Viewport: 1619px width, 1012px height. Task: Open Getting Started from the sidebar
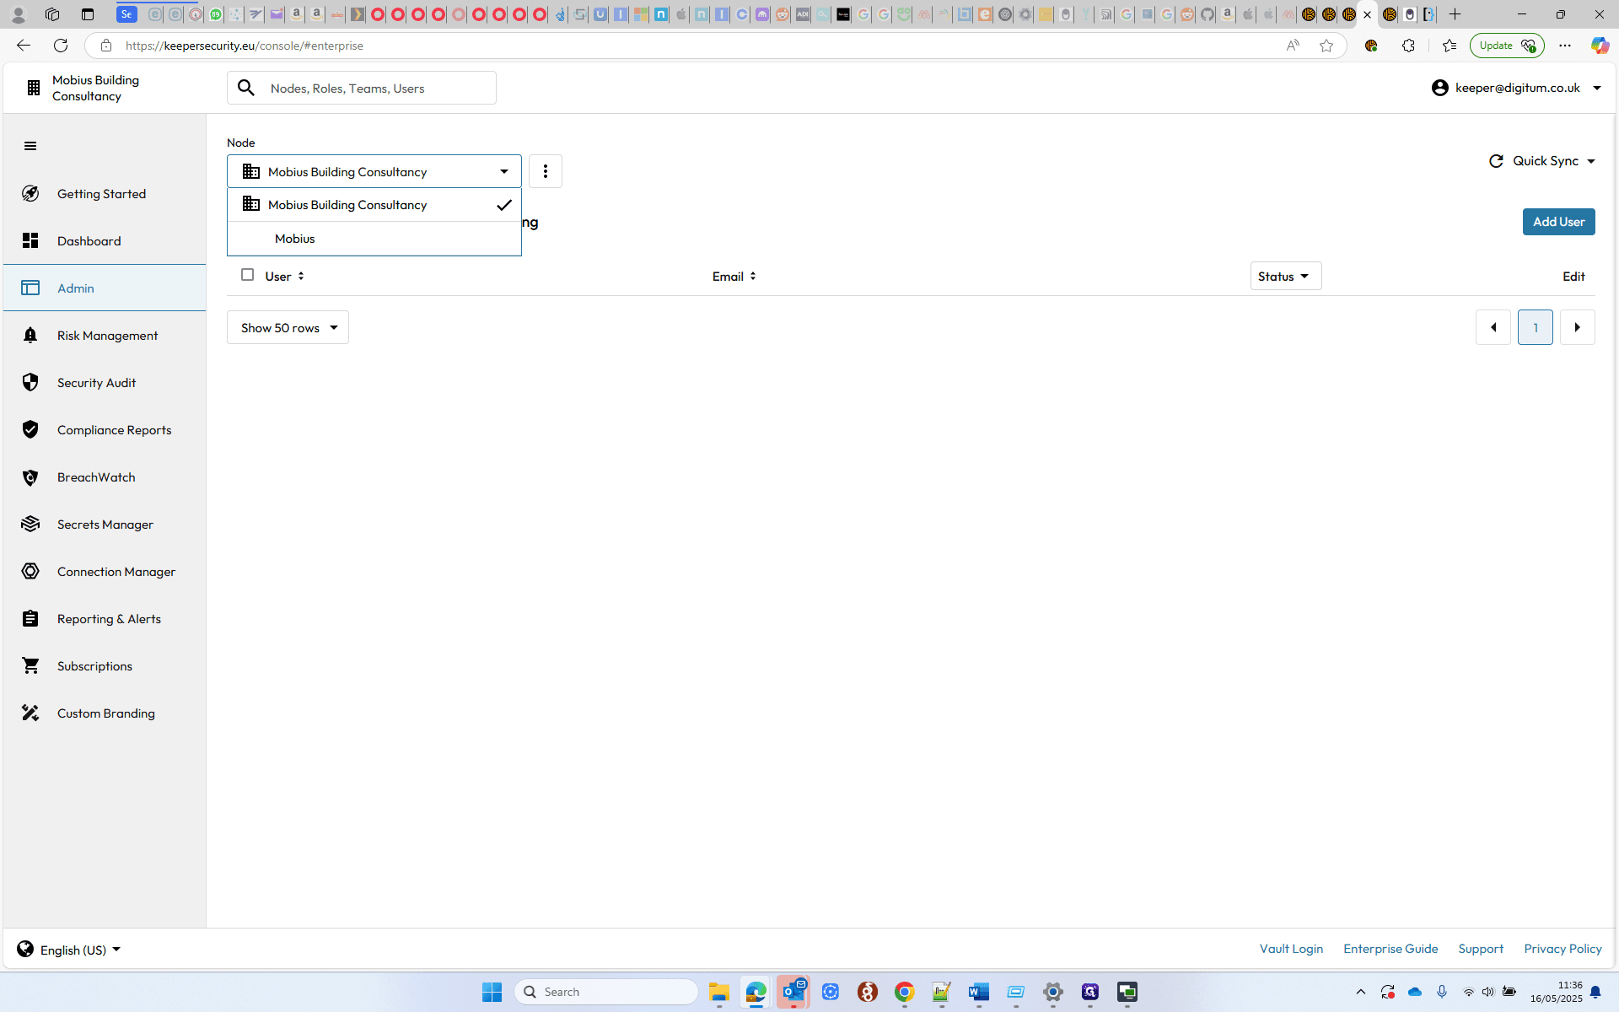pos(105,194)
